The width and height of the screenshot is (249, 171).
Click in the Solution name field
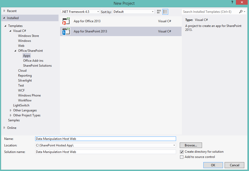[105, 152]
